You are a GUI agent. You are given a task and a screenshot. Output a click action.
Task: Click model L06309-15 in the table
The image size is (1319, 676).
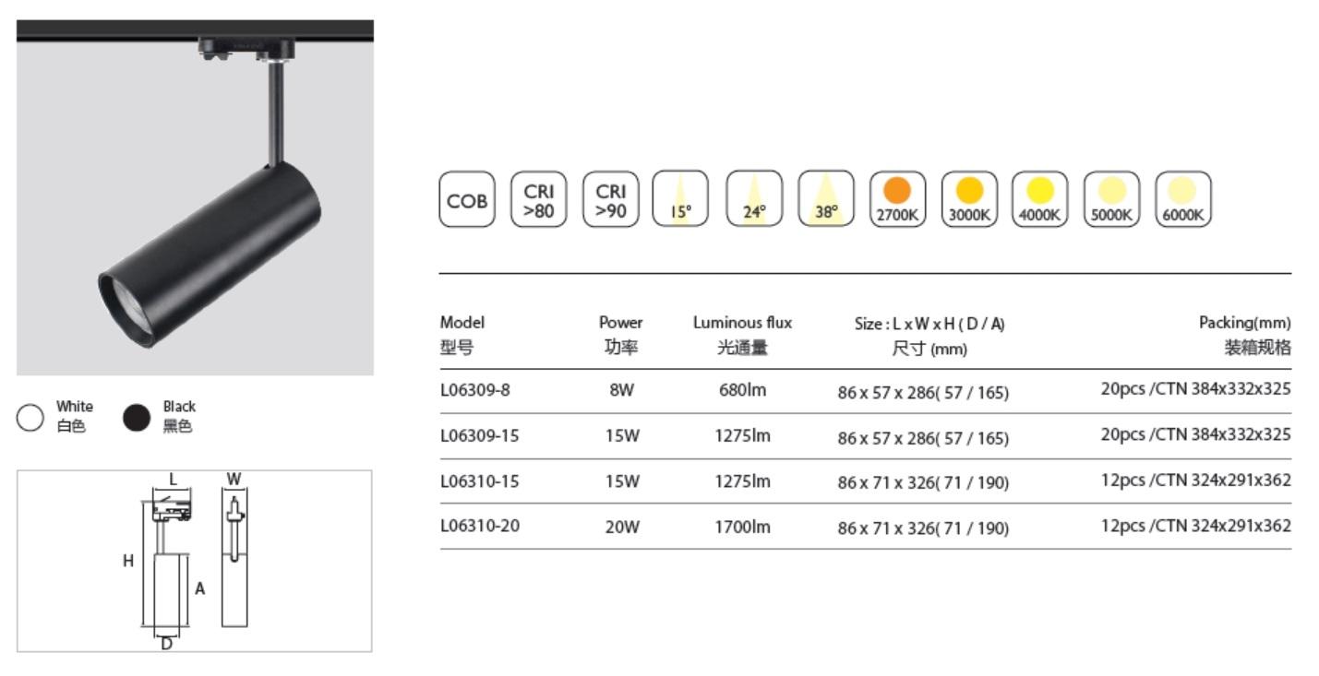(x=479, y=435)
